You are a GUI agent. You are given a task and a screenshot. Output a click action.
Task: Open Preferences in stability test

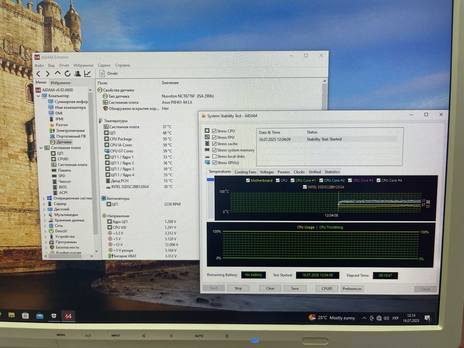(352, 289)
